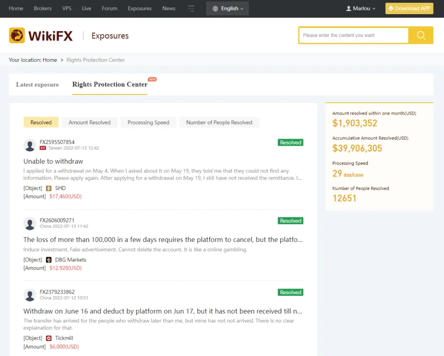
Task: Open the 'Unable to withdraw' exposure
Action: (x=53, y=161)
